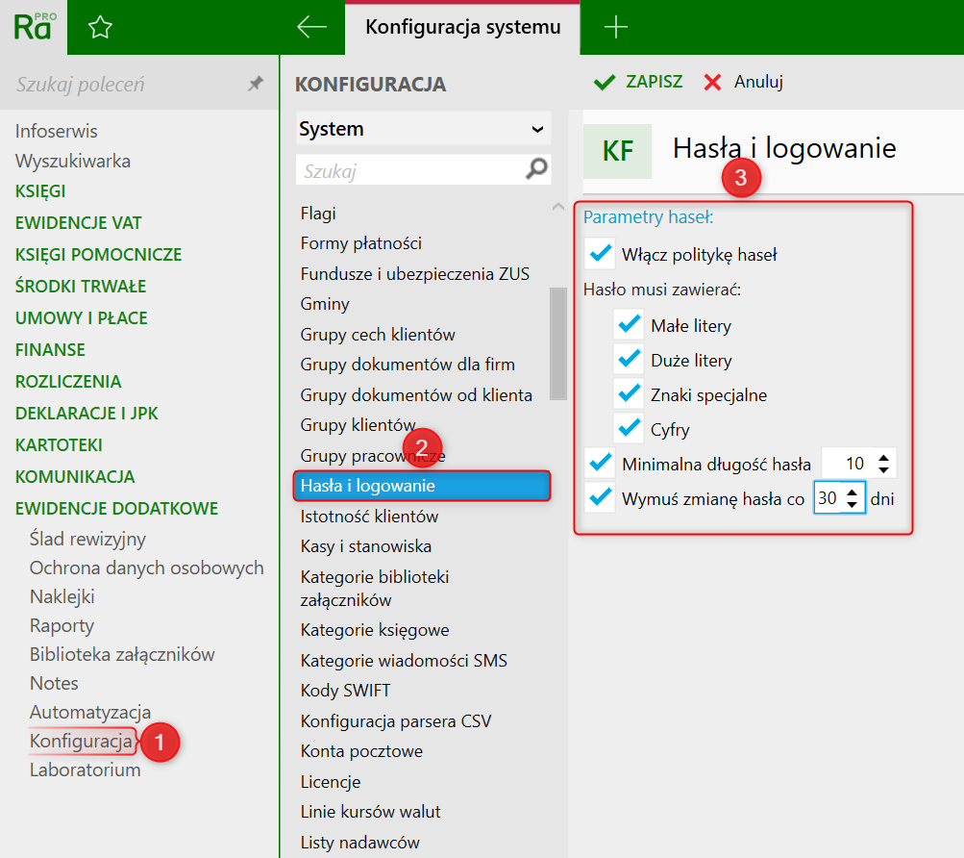Open Konfiguracja item in sidebar
The height and width of the screenshot is (858, 964).
click(x=81, y=741)
